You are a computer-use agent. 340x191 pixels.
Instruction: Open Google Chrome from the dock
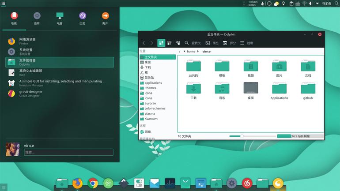pyautogui.click(x=93, y=184)
